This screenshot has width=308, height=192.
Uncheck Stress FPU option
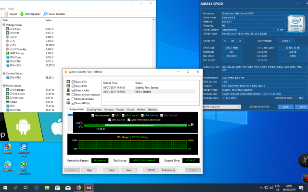[73, 86]
